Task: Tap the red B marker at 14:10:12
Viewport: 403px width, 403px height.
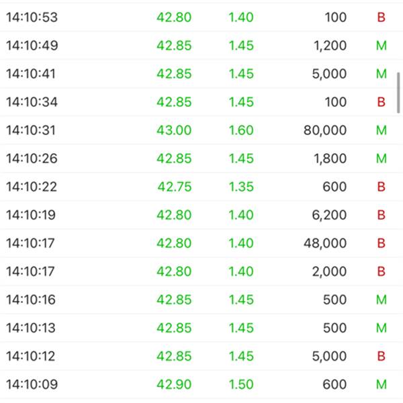Action: [x=381, y=356]
